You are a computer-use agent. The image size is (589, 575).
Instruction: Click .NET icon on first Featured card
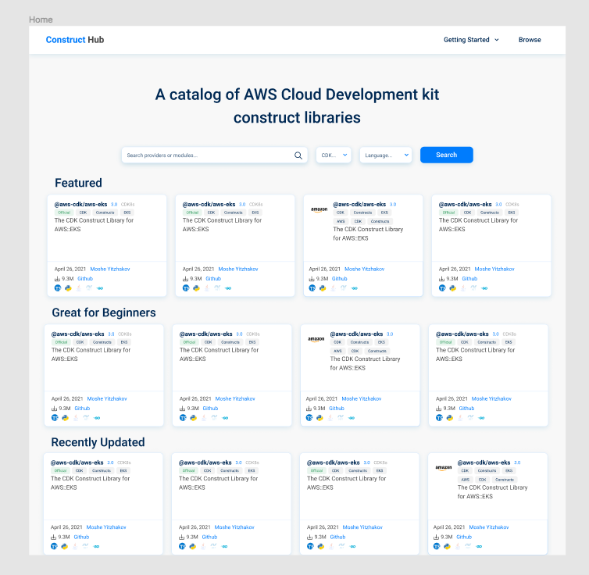pyautogui.click(x=89, y=288)
